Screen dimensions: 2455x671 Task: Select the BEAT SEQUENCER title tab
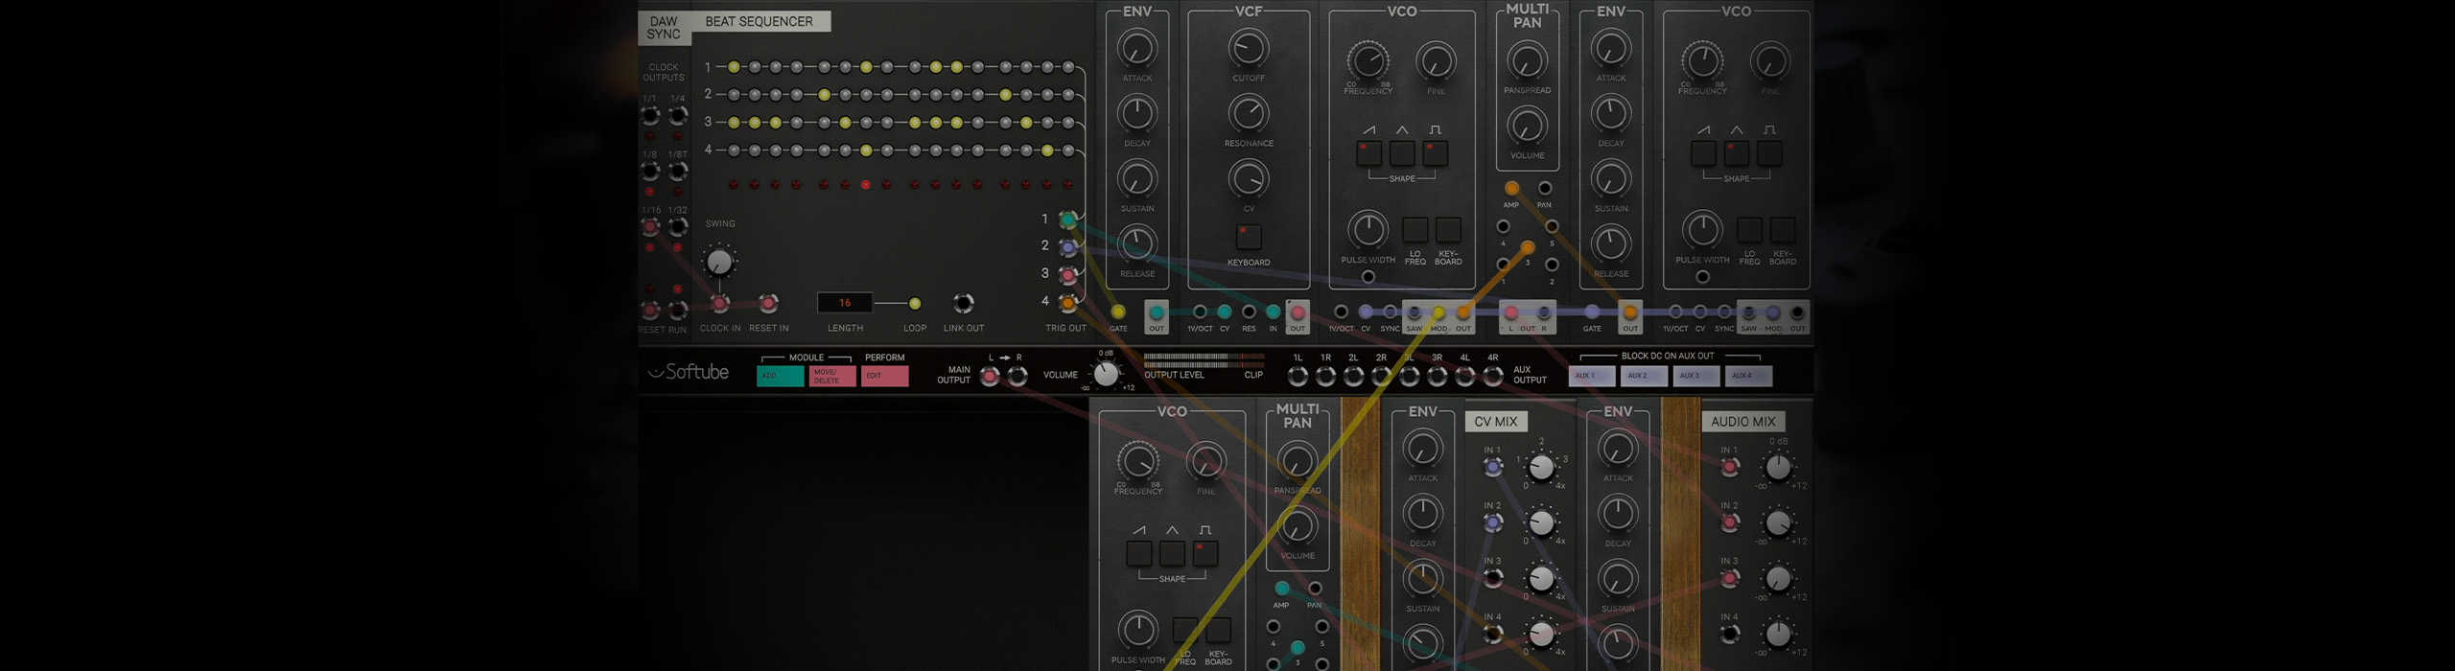click(x=759, y=21)
